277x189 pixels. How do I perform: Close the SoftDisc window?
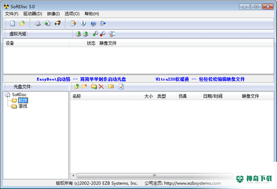point(268,7)
